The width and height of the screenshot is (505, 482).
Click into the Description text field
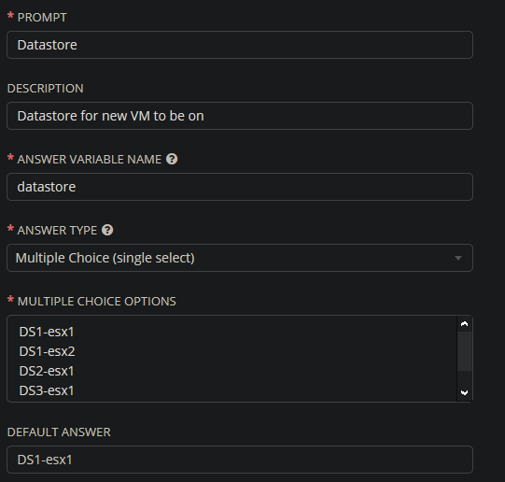tap(240, 116)
